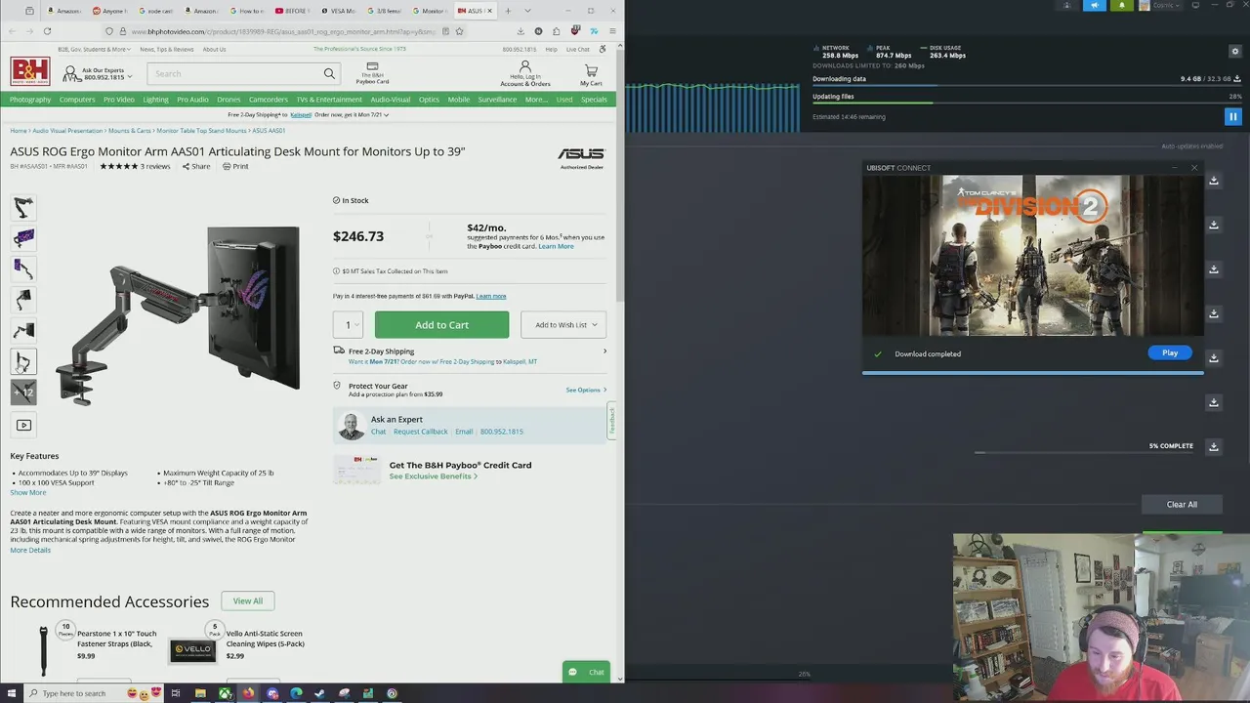Click the Updating files progress bar in Steam
This screenshot has height=703, width=1250.
(x=1027, y=103)
